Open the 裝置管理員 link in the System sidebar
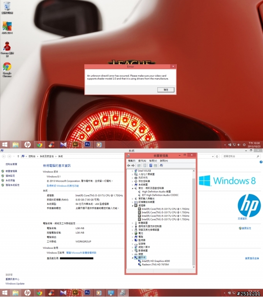Screen dimensions: 263x297 tap(12, 171)
